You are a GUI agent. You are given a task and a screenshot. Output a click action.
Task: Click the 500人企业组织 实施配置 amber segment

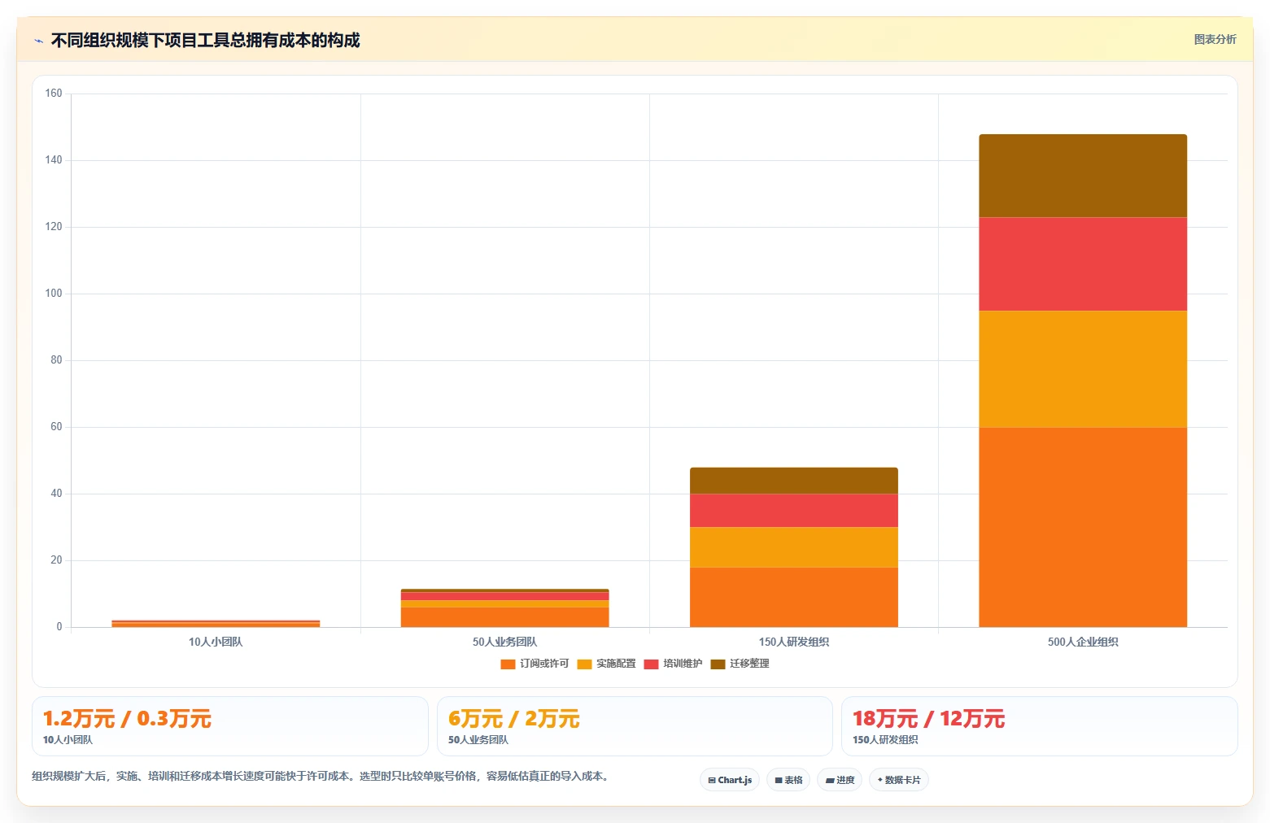pyautogui.click(x=1083, y=369)
